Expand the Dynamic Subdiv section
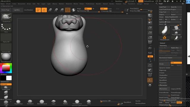The width and height of the screenshot is (190, 107). pos(165,68)
